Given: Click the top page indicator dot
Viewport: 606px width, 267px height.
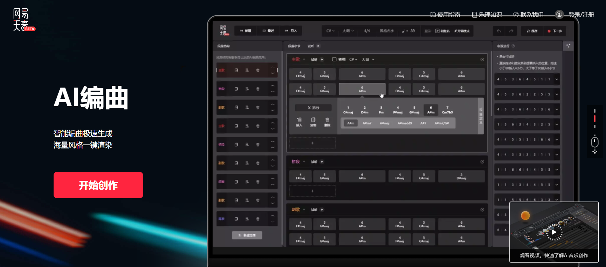Looking at the screenshot, I should pos(594,111).
